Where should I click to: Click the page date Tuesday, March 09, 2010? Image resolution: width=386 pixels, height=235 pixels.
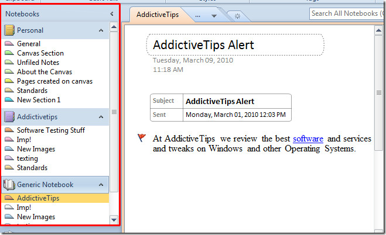pyautogui.click(x=193, y=60)
